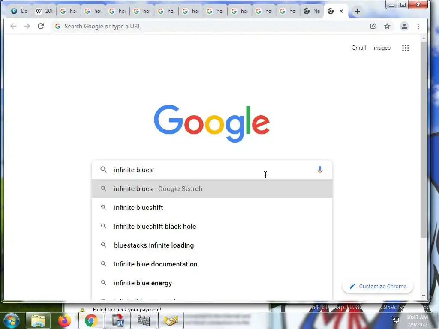Click the Customize Chrome button

(x=377, y=287)
